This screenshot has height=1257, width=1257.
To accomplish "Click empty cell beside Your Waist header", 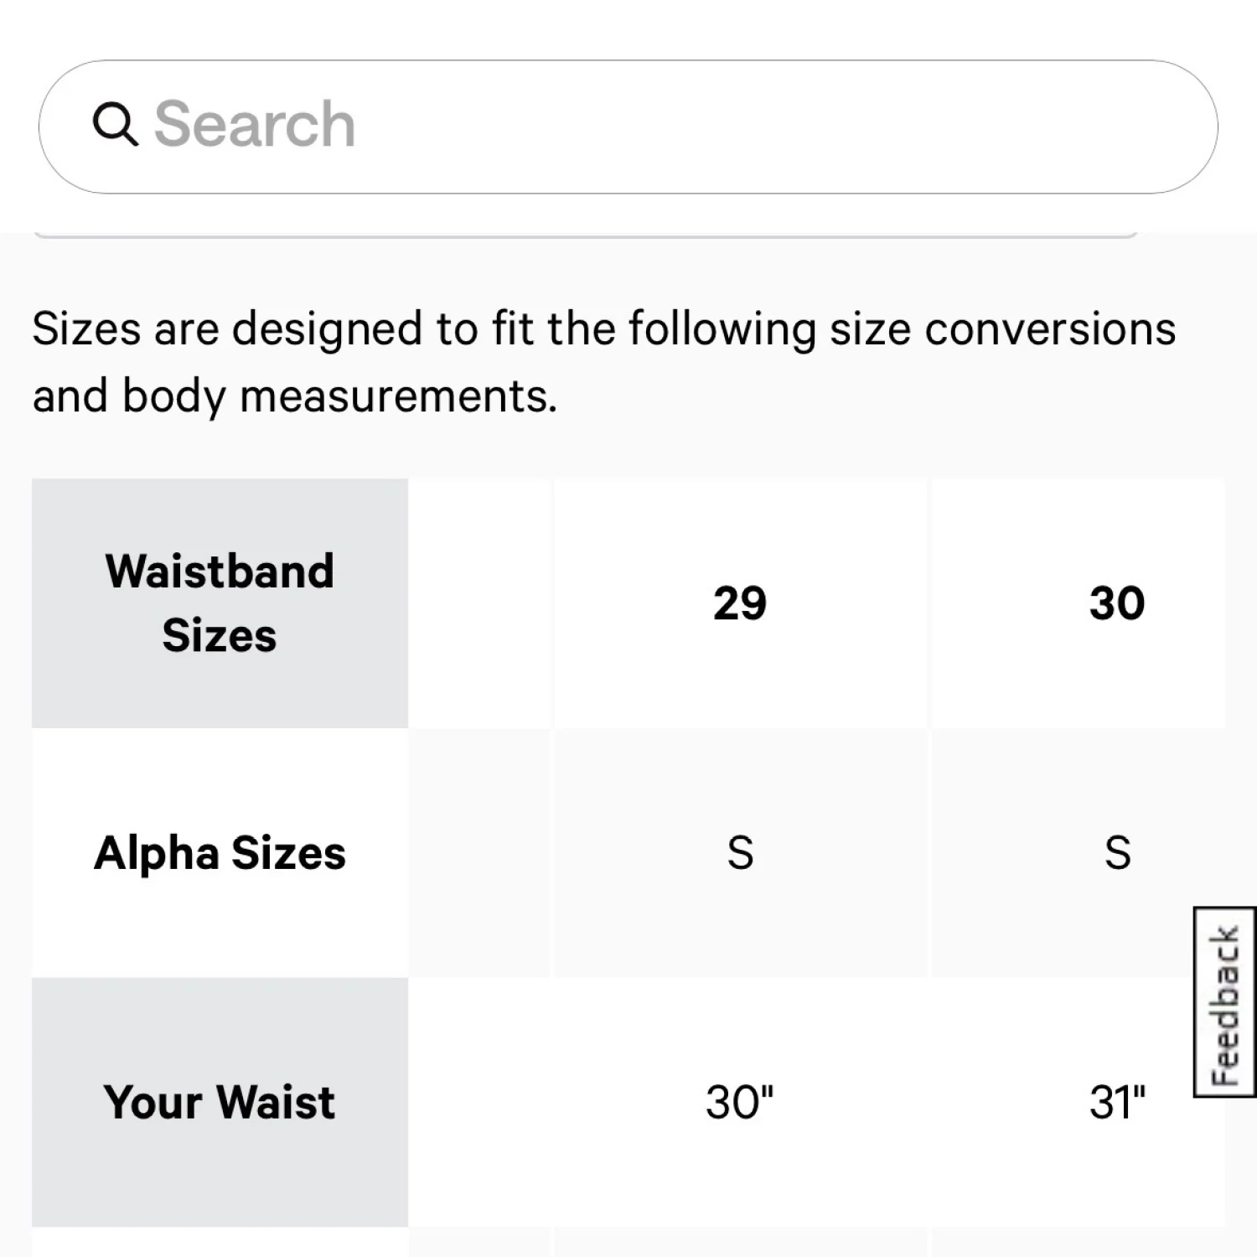I will (x=480, y=1101).
